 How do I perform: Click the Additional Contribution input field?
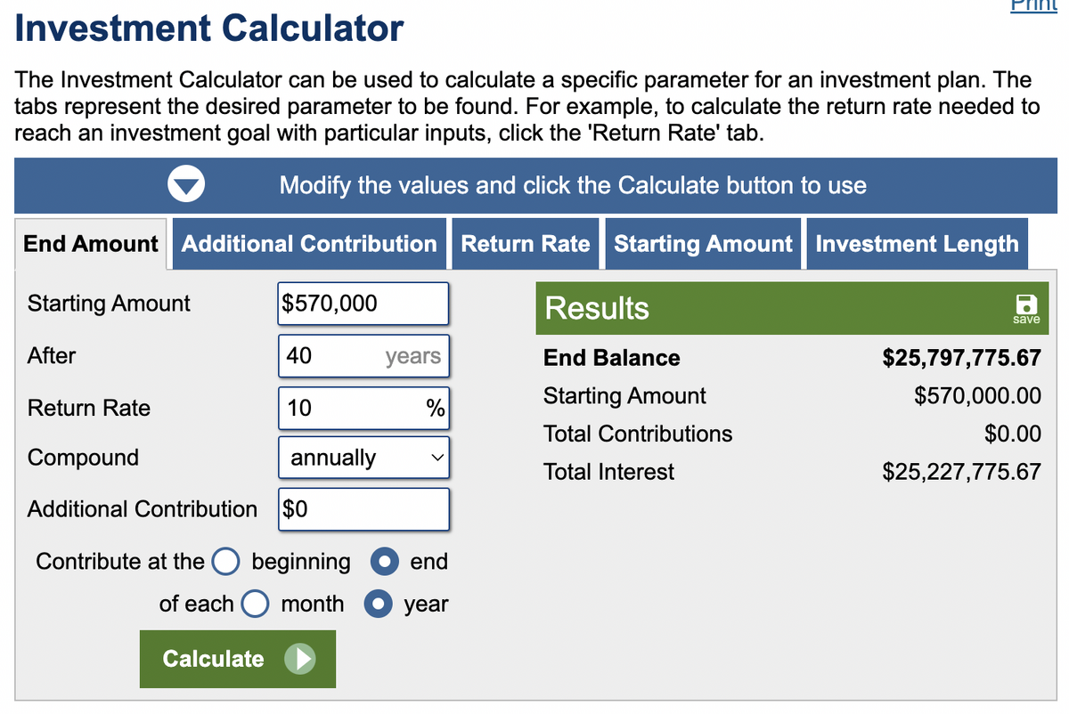coord(363,509)
